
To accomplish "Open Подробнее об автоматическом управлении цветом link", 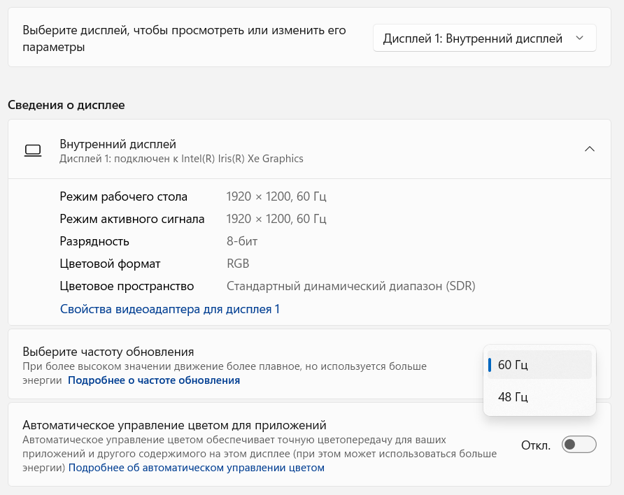I will point(197,468).
